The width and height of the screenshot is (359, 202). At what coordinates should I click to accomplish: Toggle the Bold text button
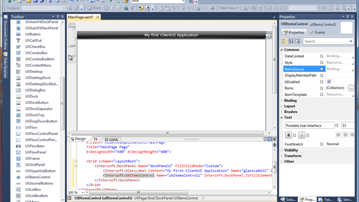[289, 135]
